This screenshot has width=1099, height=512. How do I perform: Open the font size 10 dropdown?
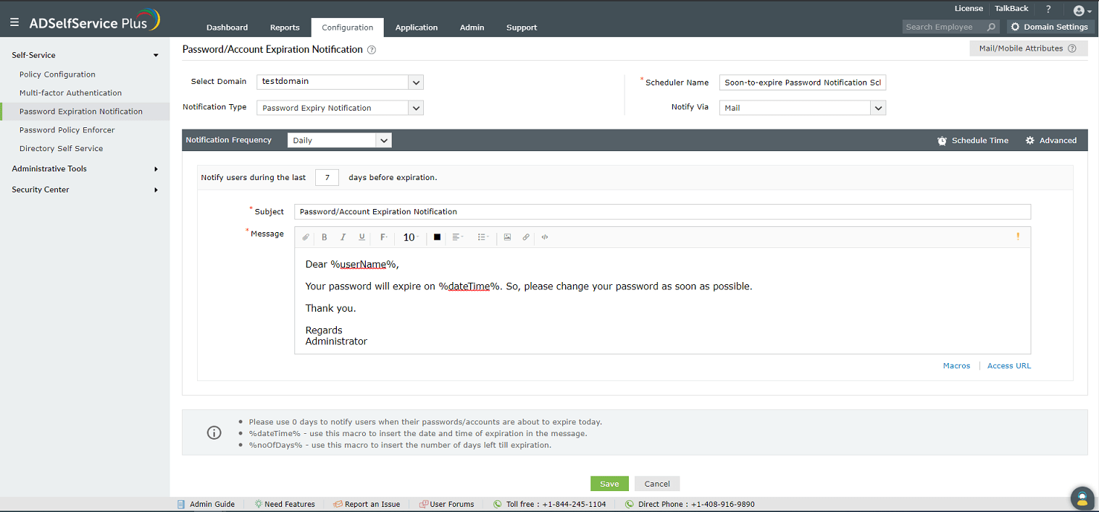click(411, 237)
